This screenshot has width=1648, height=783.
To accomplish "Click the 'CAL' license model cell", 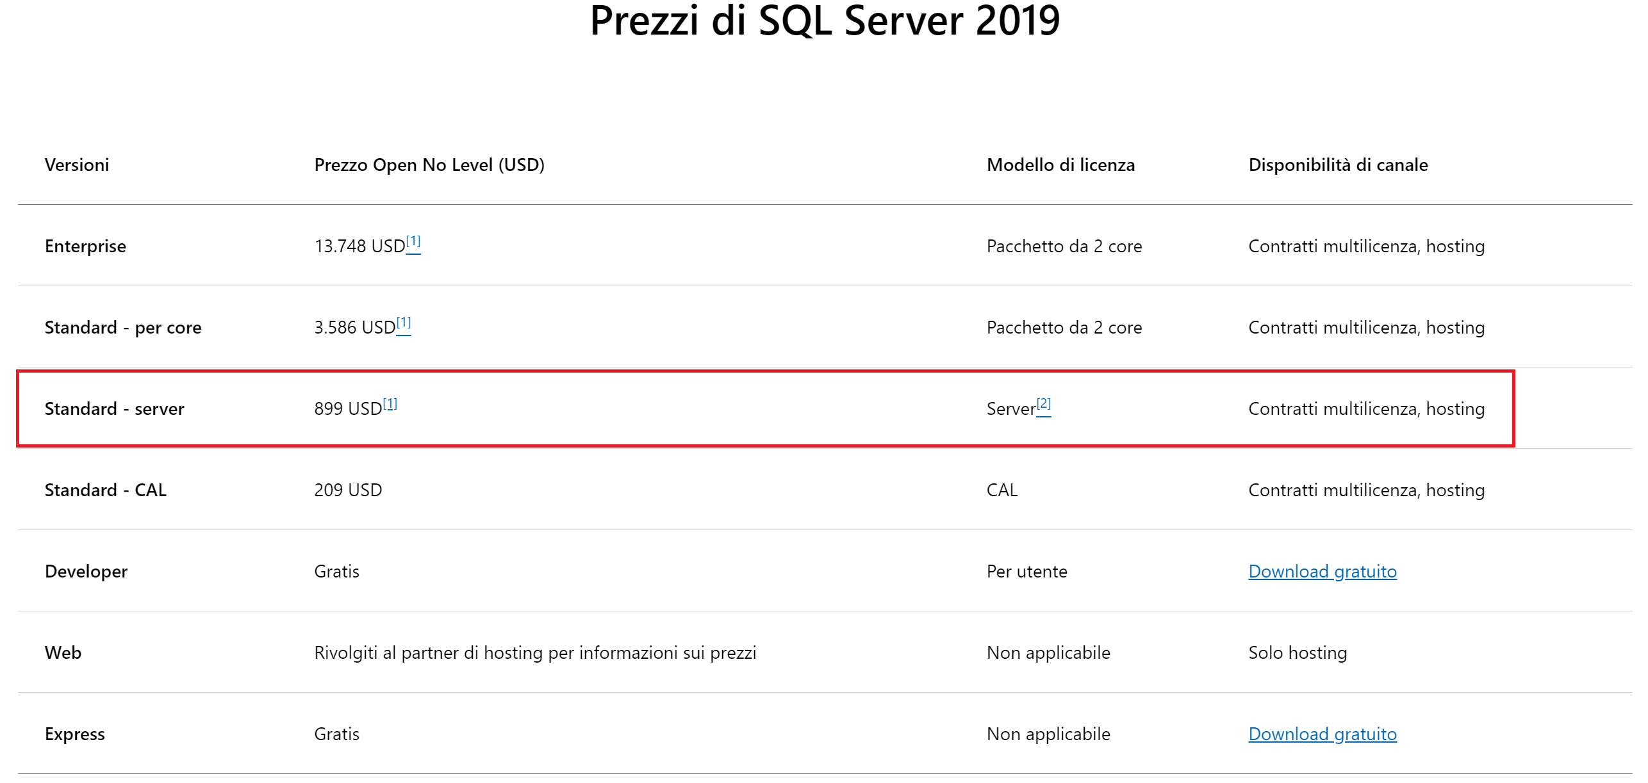I will (x=1002, y=490).
